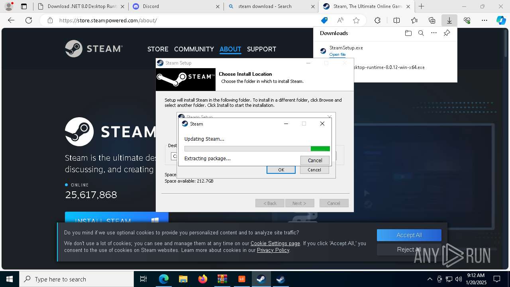
Task: Click the address bar URL field
Action: pyautogui.click(x=187, y=20)
